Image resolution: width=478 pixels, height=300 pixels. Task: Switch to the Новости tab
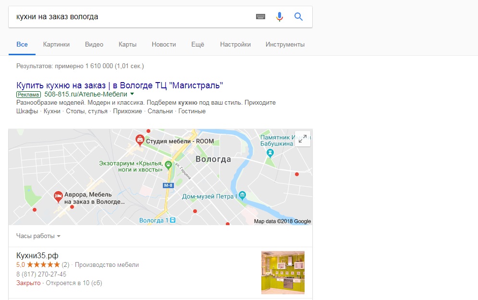(164, 45)
